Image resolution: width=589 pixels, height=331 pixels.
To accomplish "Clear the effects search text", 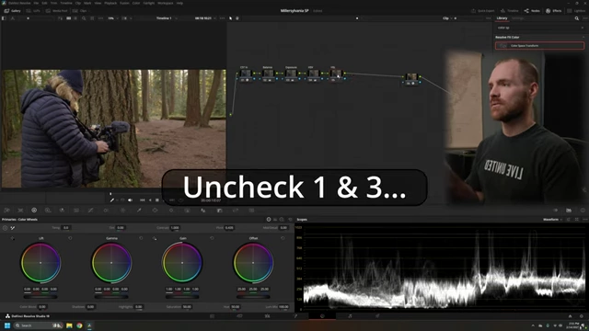I will (x=582, y=28).
